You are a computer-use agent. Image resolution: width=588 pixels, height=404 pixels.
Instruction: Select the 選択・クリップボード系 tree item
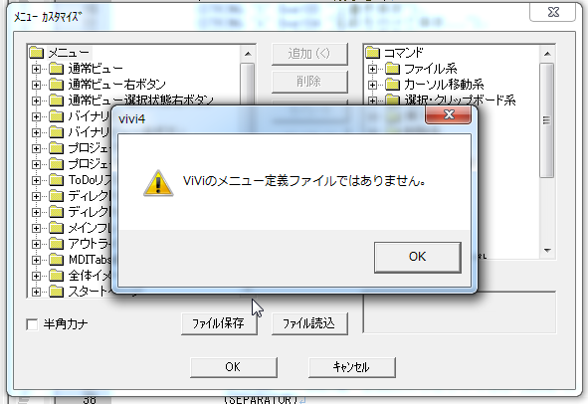pos(460,101)
